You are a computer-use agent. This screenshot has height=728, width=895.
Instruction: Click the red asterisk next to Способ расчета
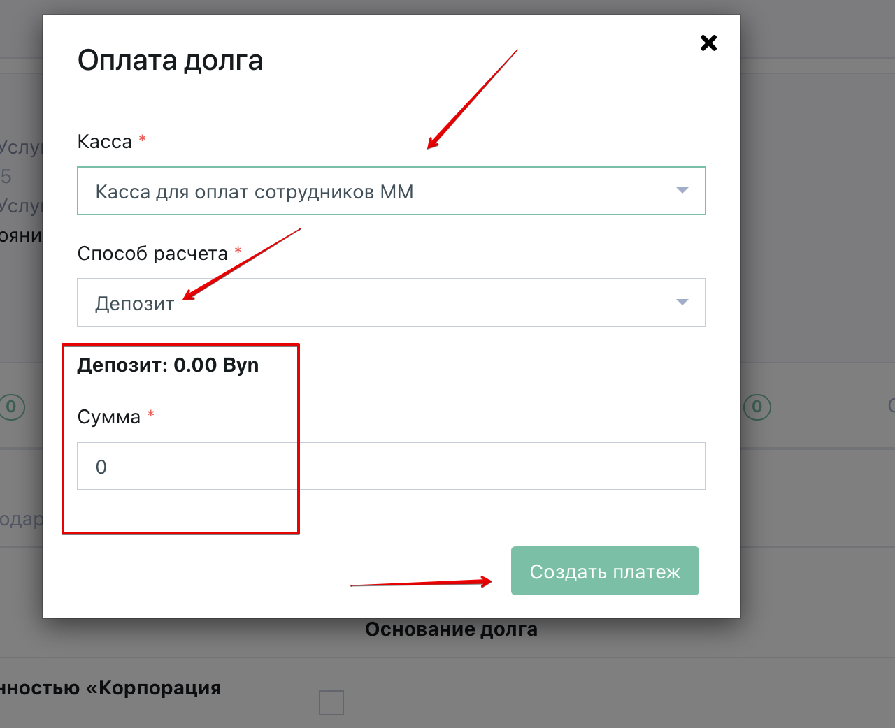[x=238, y=251]
